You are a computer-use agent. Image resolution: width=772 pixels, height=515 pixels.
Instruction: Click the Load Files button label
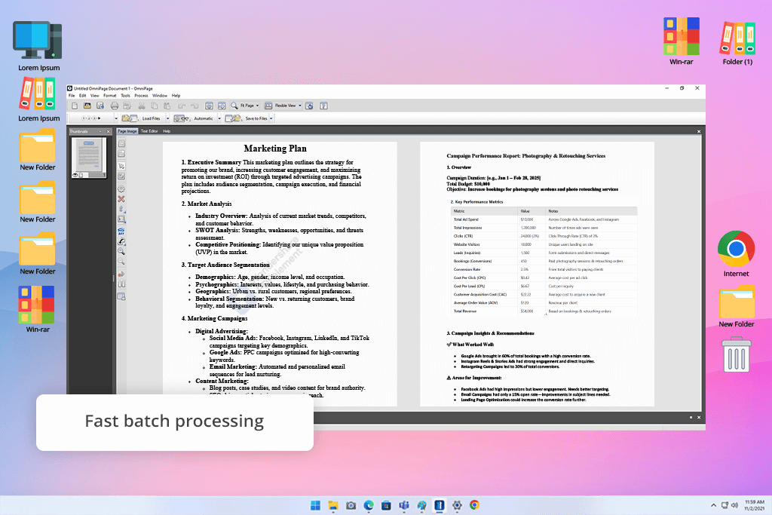(x=151, y=118)
